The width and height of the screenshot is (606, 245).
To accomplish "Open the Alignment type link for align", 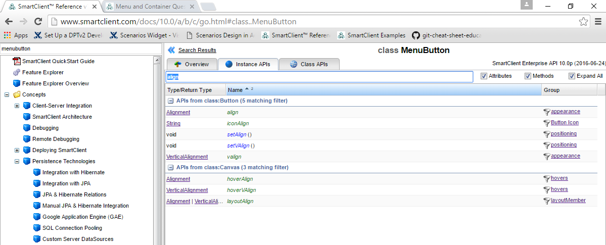I will pyautogui.click(x=178, y=113).
